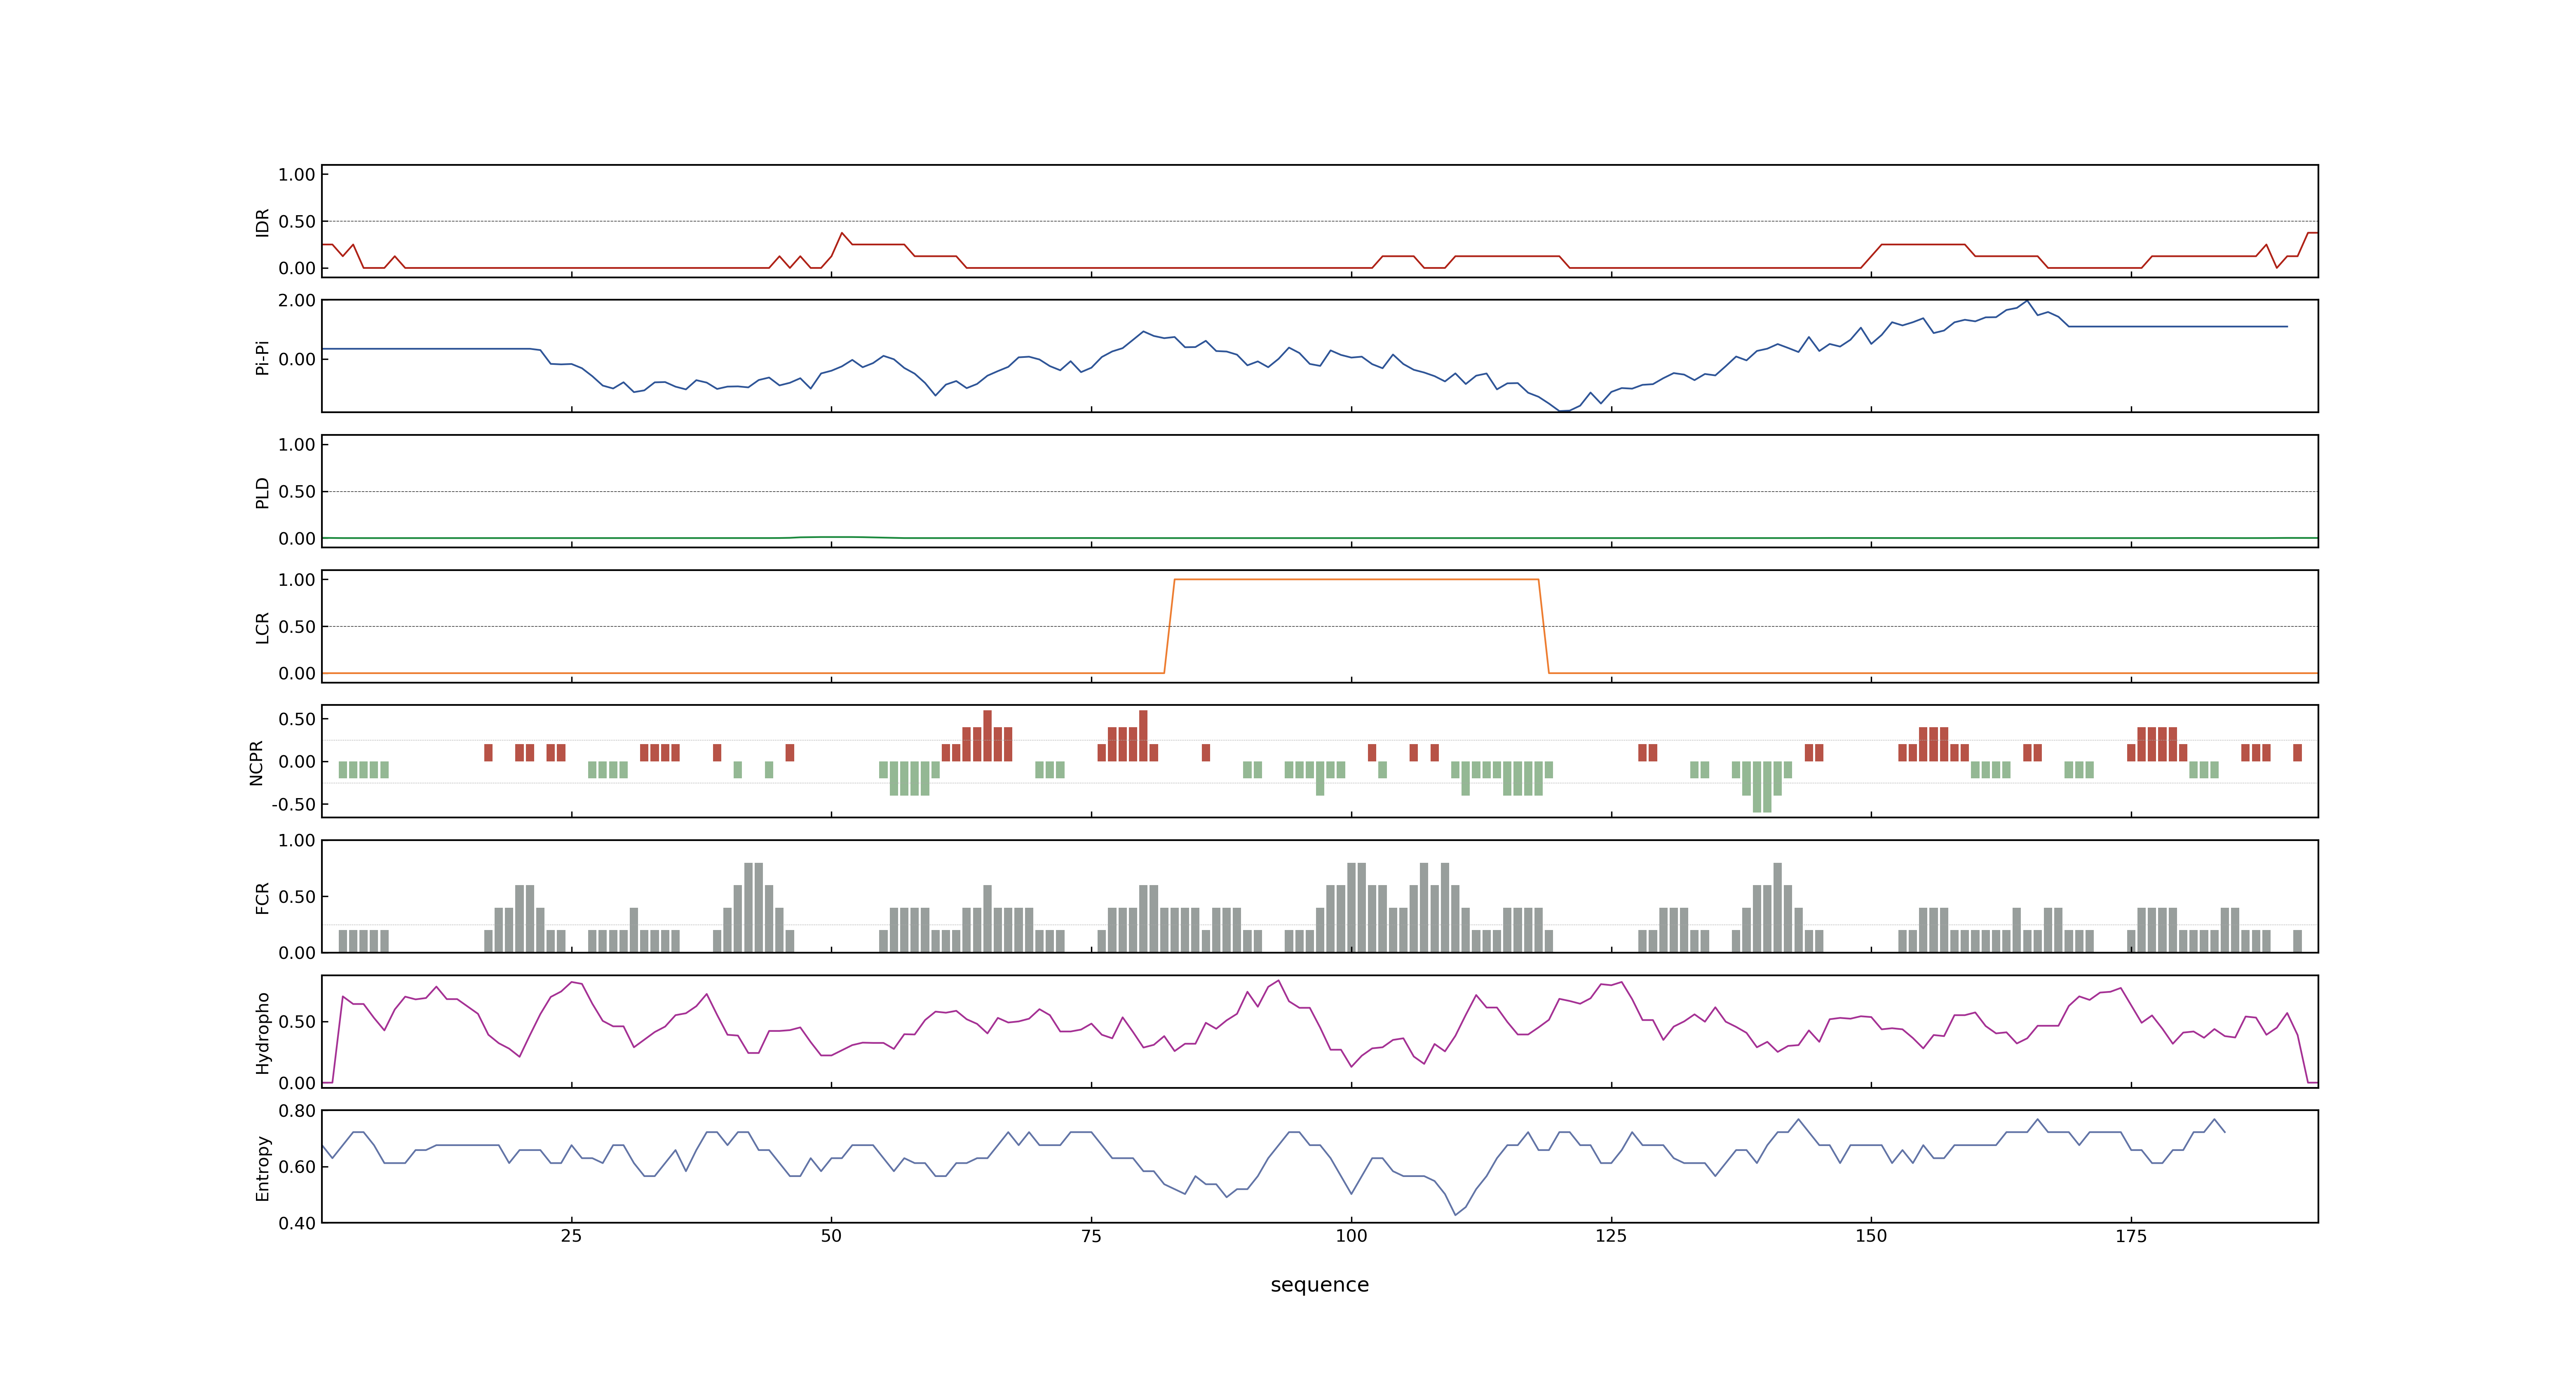The image size is (2576, 1374).
Task: Click the FCR axis label
Action: coord(262,898)
